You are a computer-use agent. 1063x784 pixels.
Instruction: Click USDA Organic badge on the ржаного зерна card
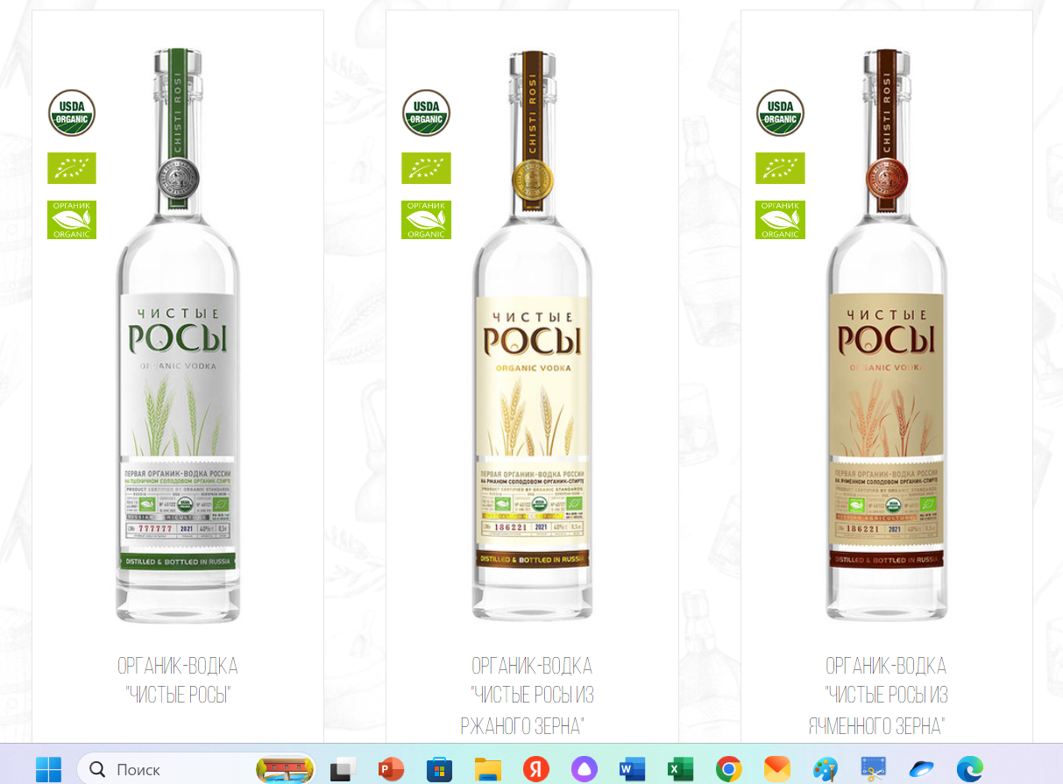426,113
